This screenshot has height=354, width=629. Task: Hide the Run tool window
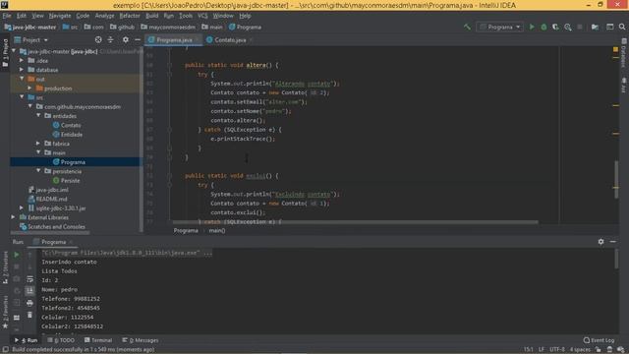613,242
